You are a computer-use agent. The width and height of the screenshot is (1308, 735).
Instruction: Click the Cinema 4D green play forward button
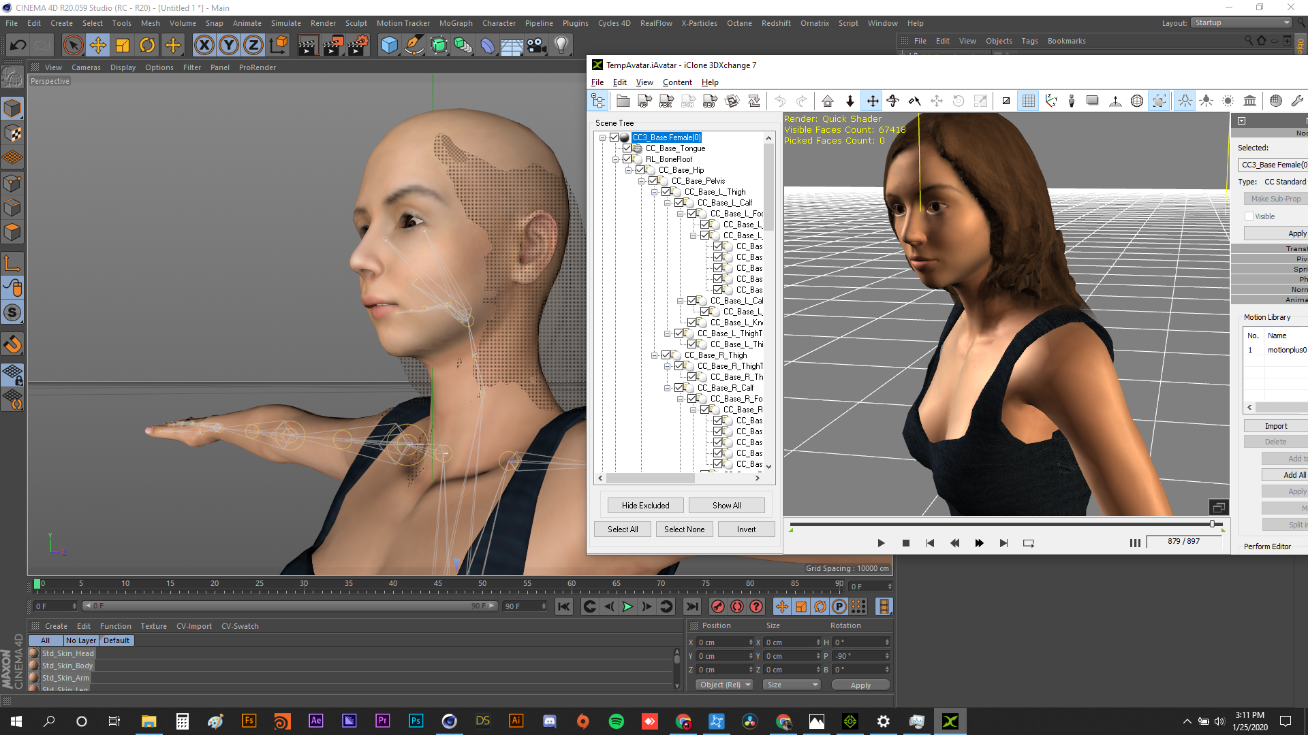pos(627,606)
